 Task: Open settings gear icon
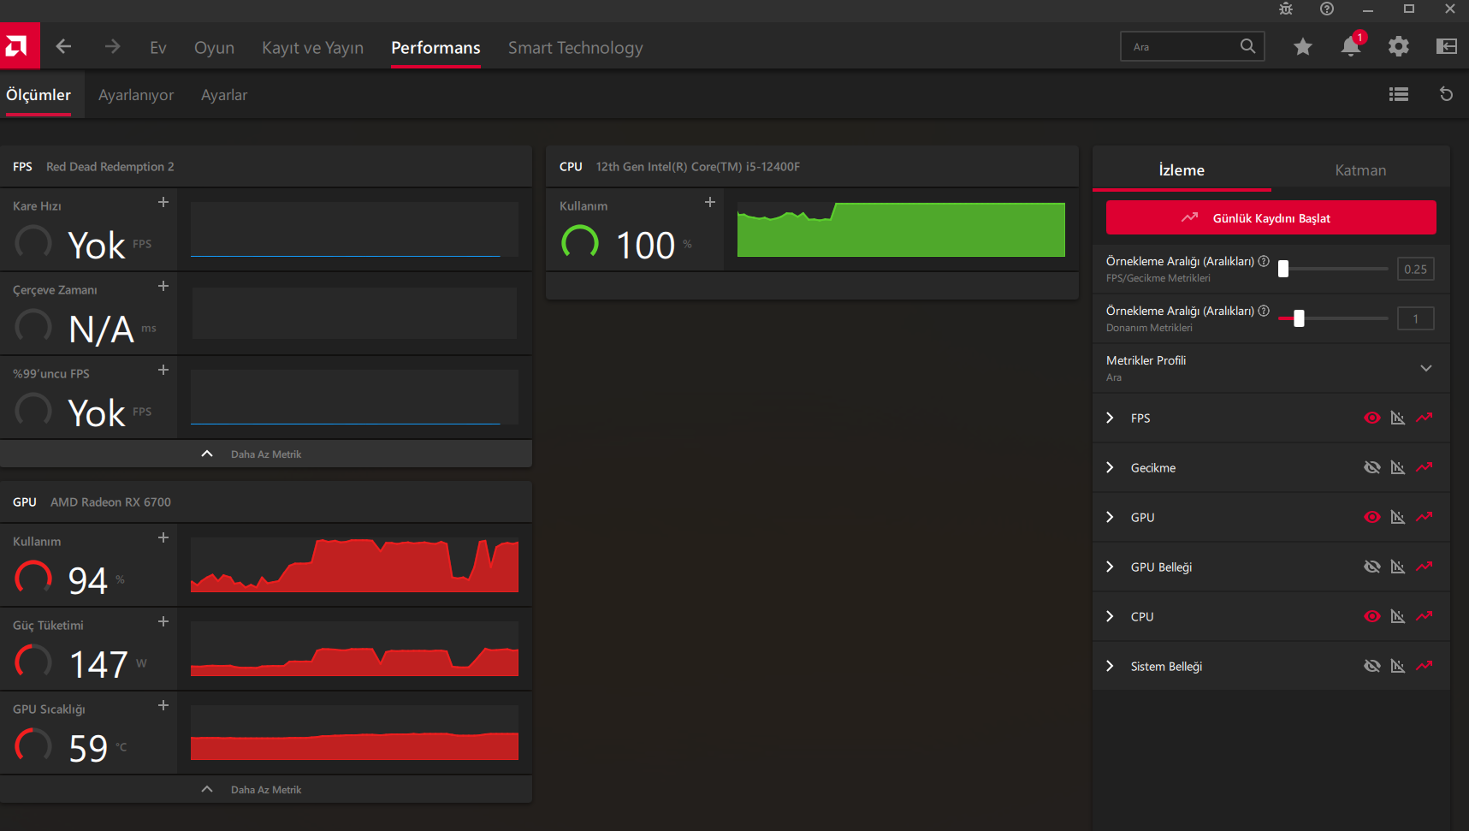click(1398, 47)
